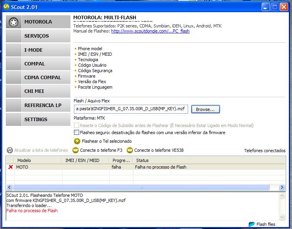Open the MOTOROLA section
The width and height of the screenshot is (292, 229).
point(38,22)
